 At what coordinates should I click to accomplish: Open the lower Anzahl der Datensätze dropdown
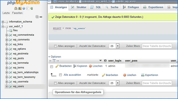(114, 83)
